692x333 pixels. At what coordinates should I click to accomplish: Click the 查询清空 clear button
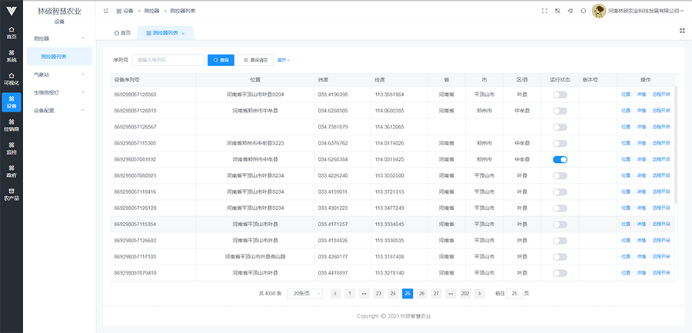255,60
